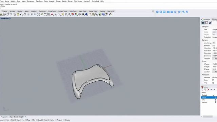Enable the Tan osnap checkbox
The width and height of the screenshot is (217, 122).
[x=32, y=120]
